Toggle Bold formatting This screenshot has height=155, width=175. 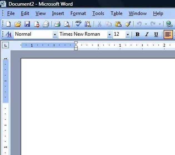[x=137, y=34]
